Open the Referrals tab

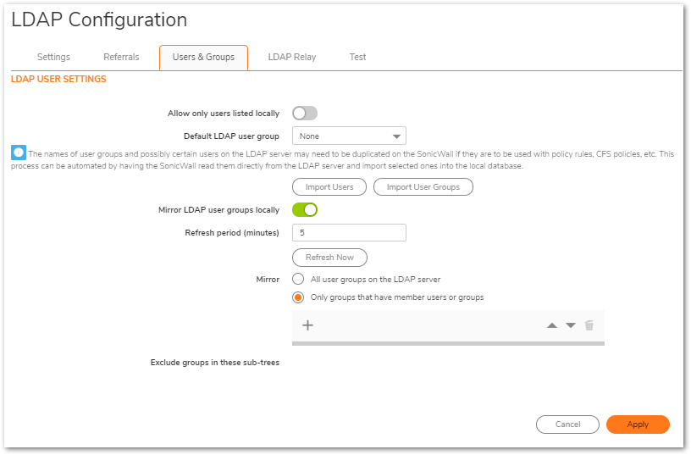(121, 57)
